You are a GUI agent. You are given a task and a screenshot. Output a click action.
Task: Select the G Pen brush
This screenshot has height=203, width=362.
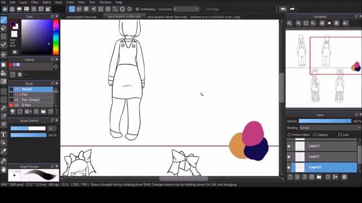pos(31,105)
